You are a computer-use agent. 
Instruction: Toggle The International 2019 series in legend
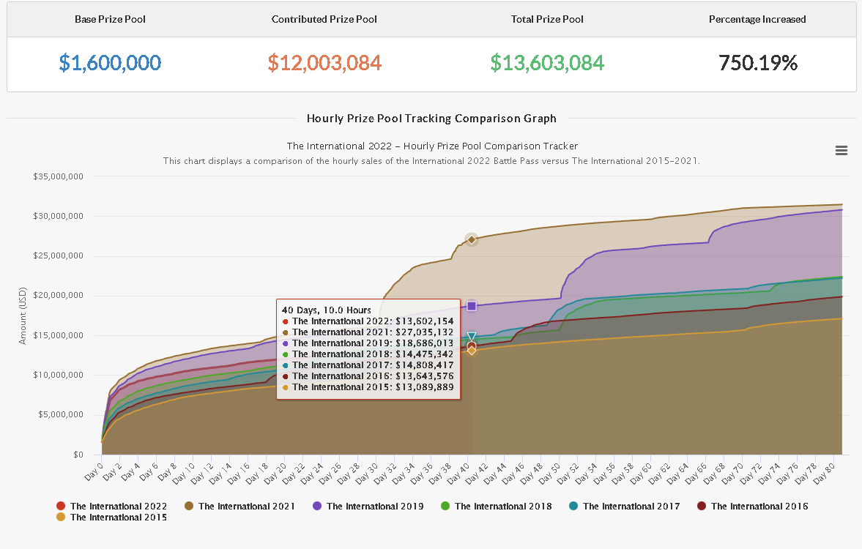coord(368,506)
